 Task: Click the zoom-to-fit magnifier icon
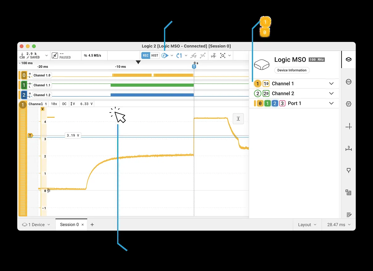click(x=223, y=55)
